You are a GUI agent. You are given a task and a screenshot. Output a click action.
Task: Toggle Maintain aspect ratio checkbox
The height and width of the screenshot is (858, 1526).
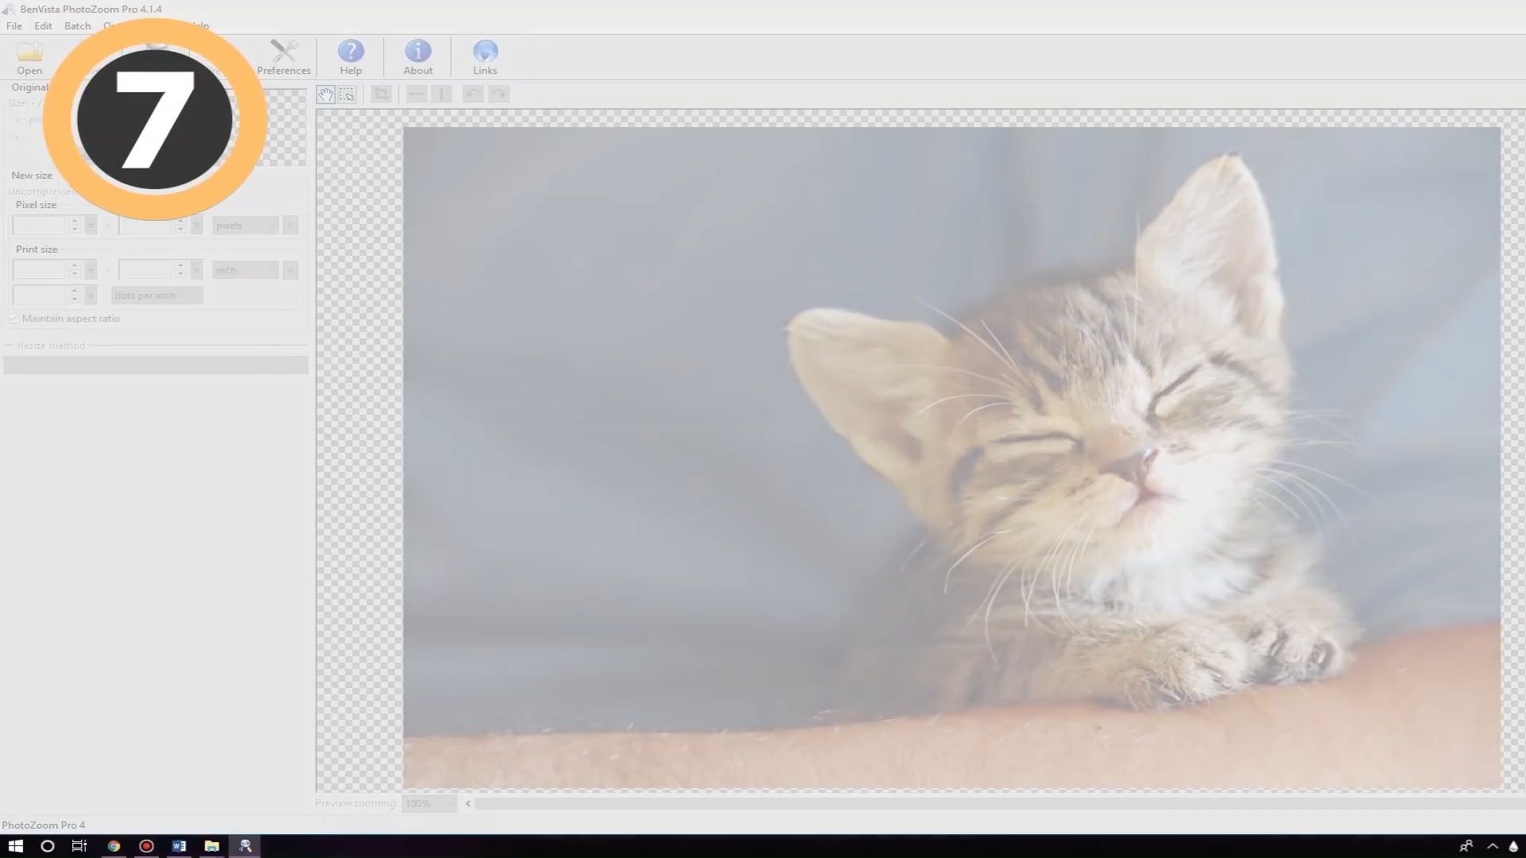pyautogui.click(x=14, y=319)
